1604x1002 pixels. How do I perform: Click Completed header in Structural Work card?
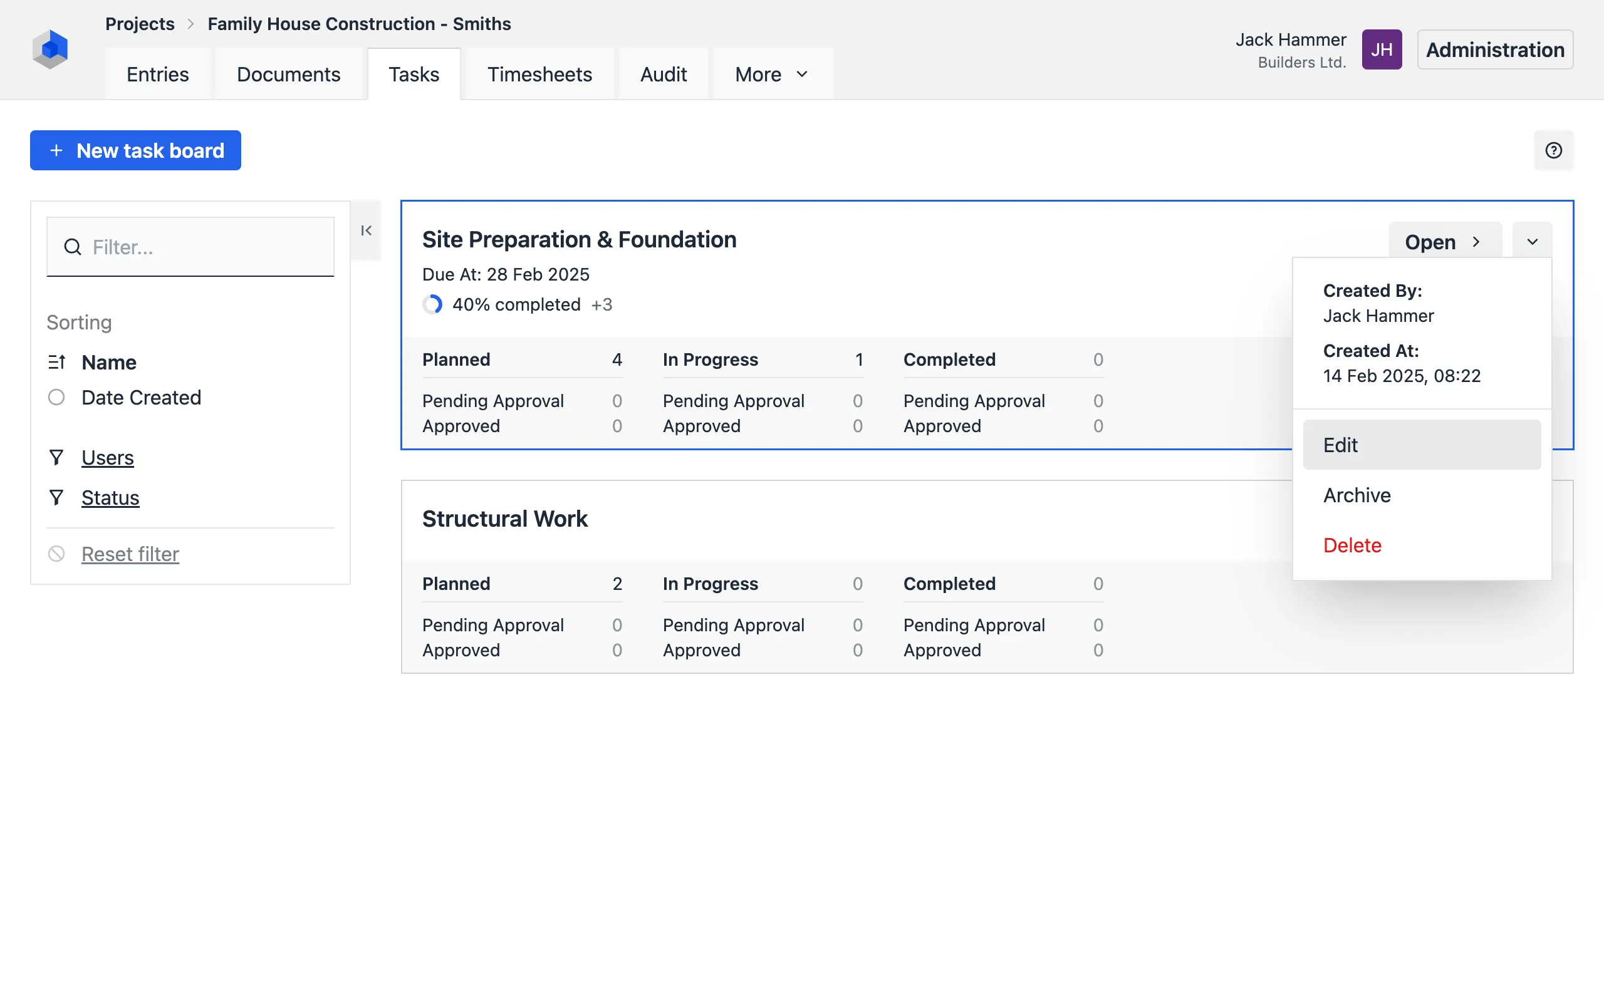tap(949, 583)
